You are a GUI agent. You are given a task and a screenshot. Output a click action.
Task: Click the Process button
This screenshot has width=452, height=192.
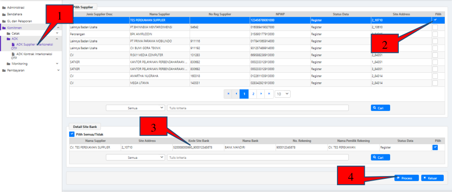pyautogui.click(x=406, y=178)
